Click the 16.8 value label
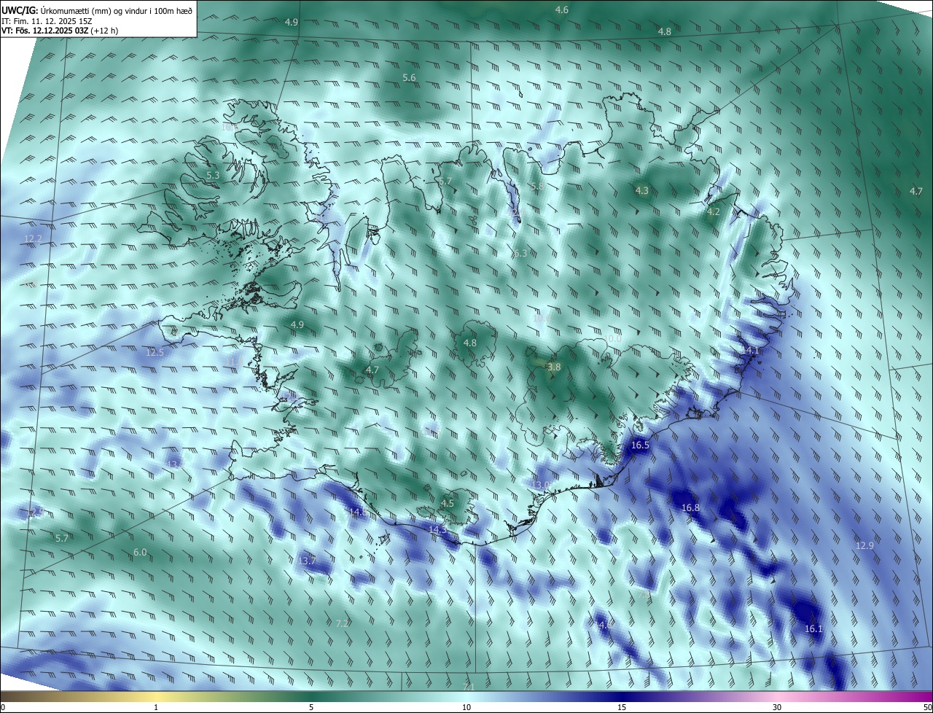 point(690,507)
